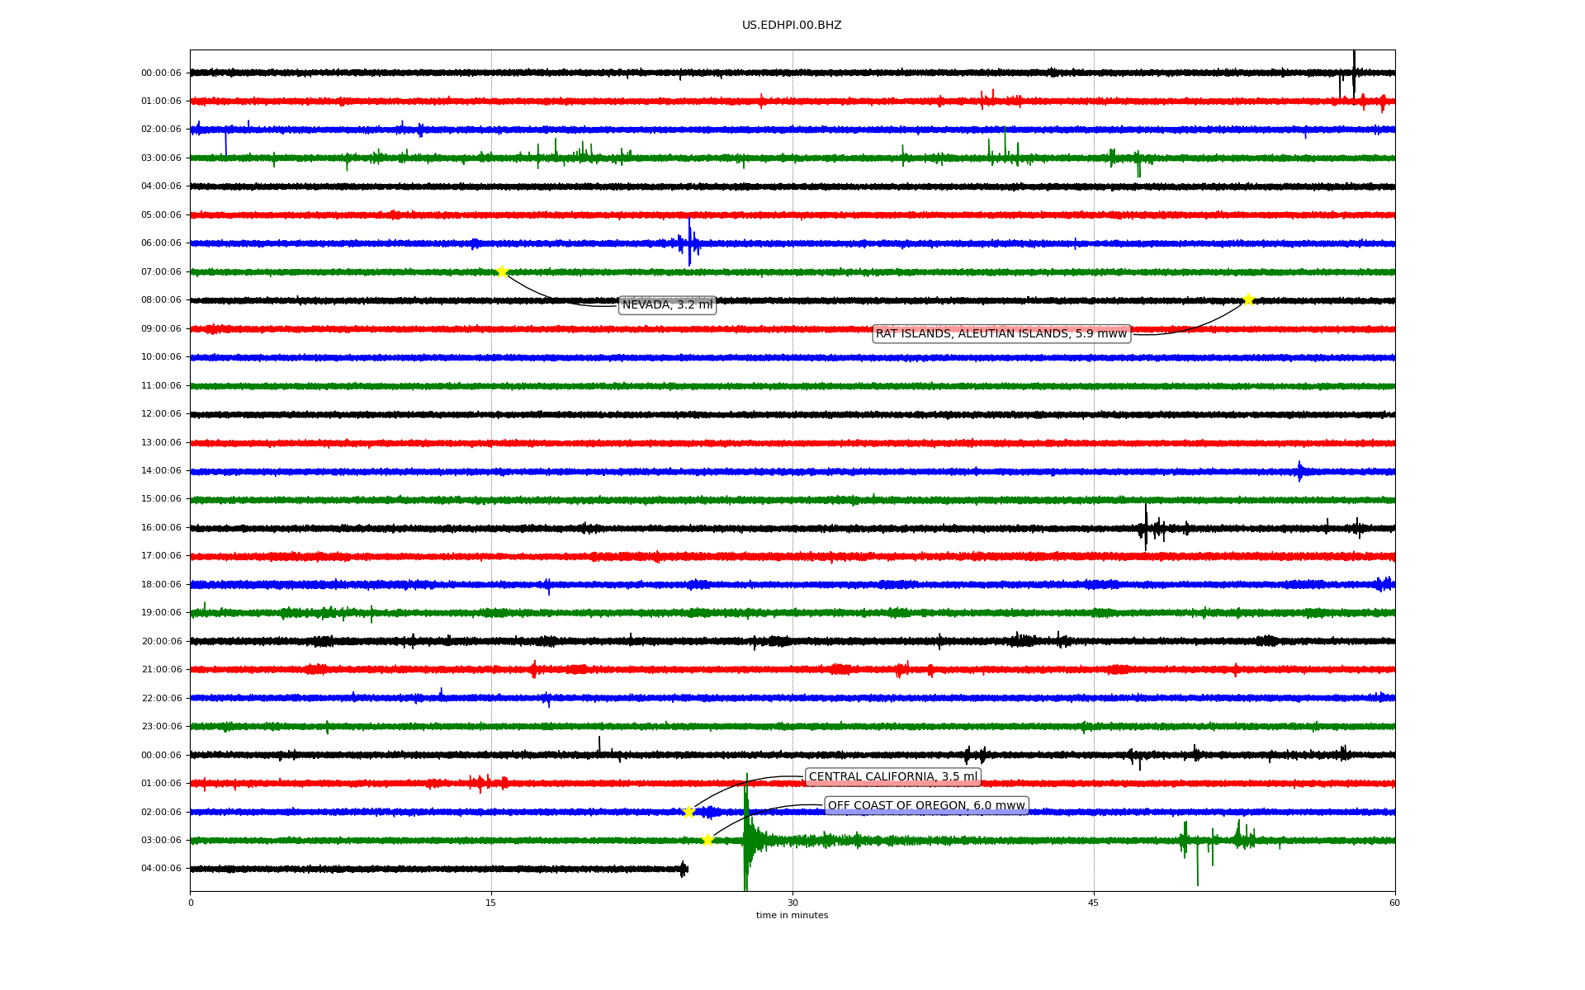The image size is (1585, 990).
Task: Click the Central California star marker
Action: [x=688, y=812]
